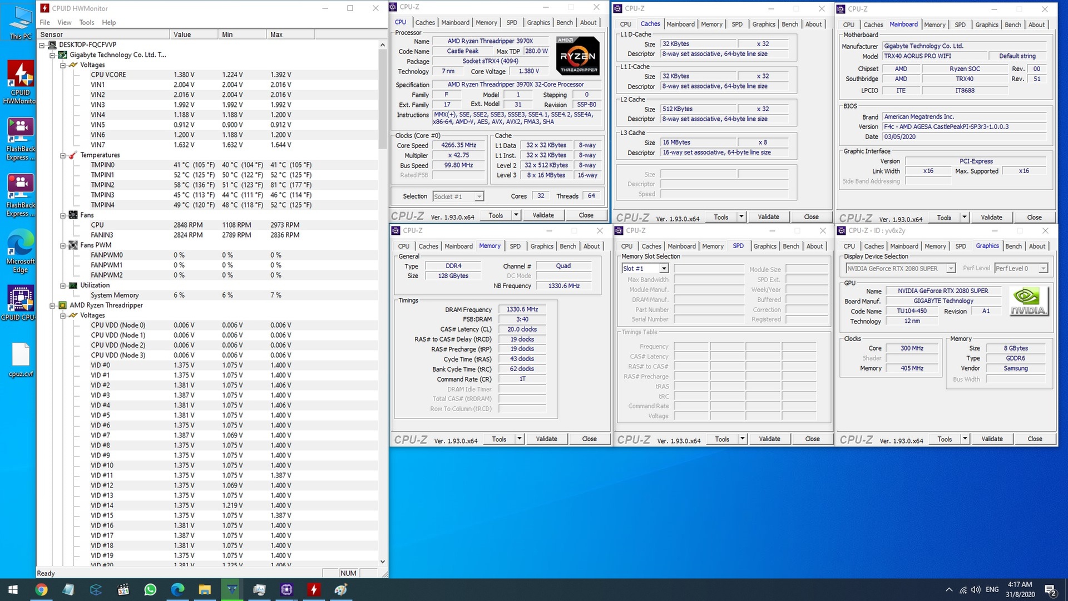Click Close button in the SPD window

(x=812, y=439)
